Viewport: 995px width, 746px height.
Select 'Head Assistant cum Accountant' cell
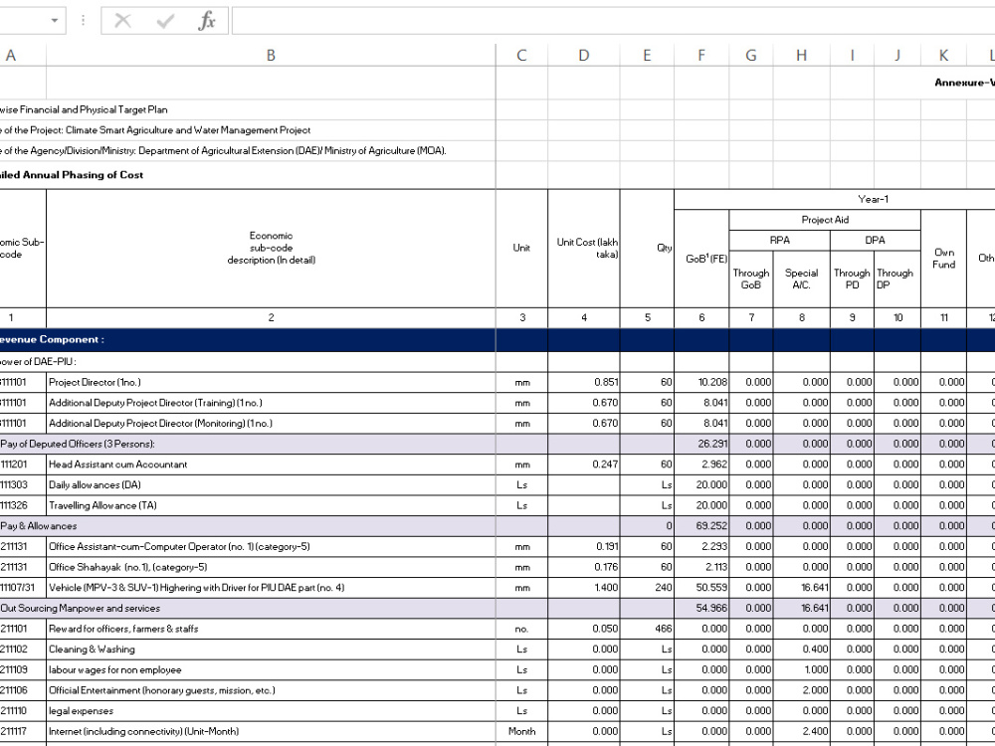tap(271, 465)
